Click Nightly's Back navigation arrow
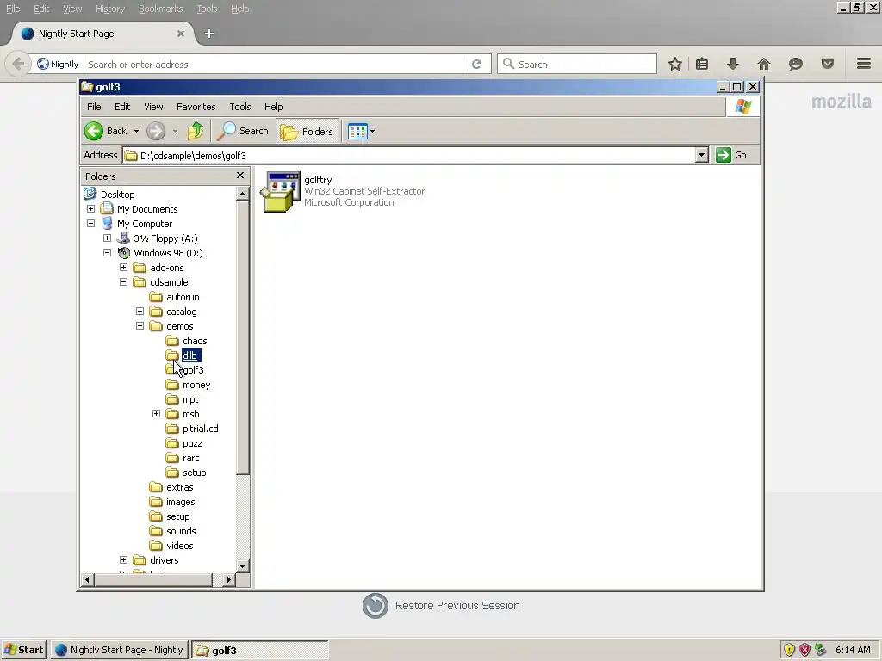 pos(18,64)
